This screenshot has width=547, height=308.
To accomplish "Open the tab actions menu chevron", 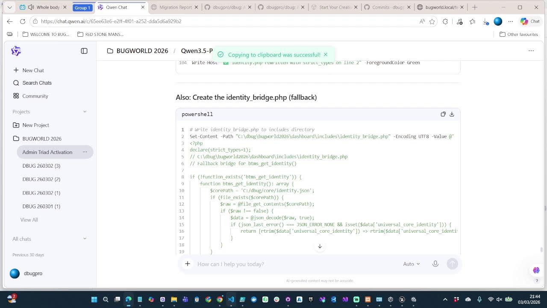I will pyautogui.click(x=9, y=7).
